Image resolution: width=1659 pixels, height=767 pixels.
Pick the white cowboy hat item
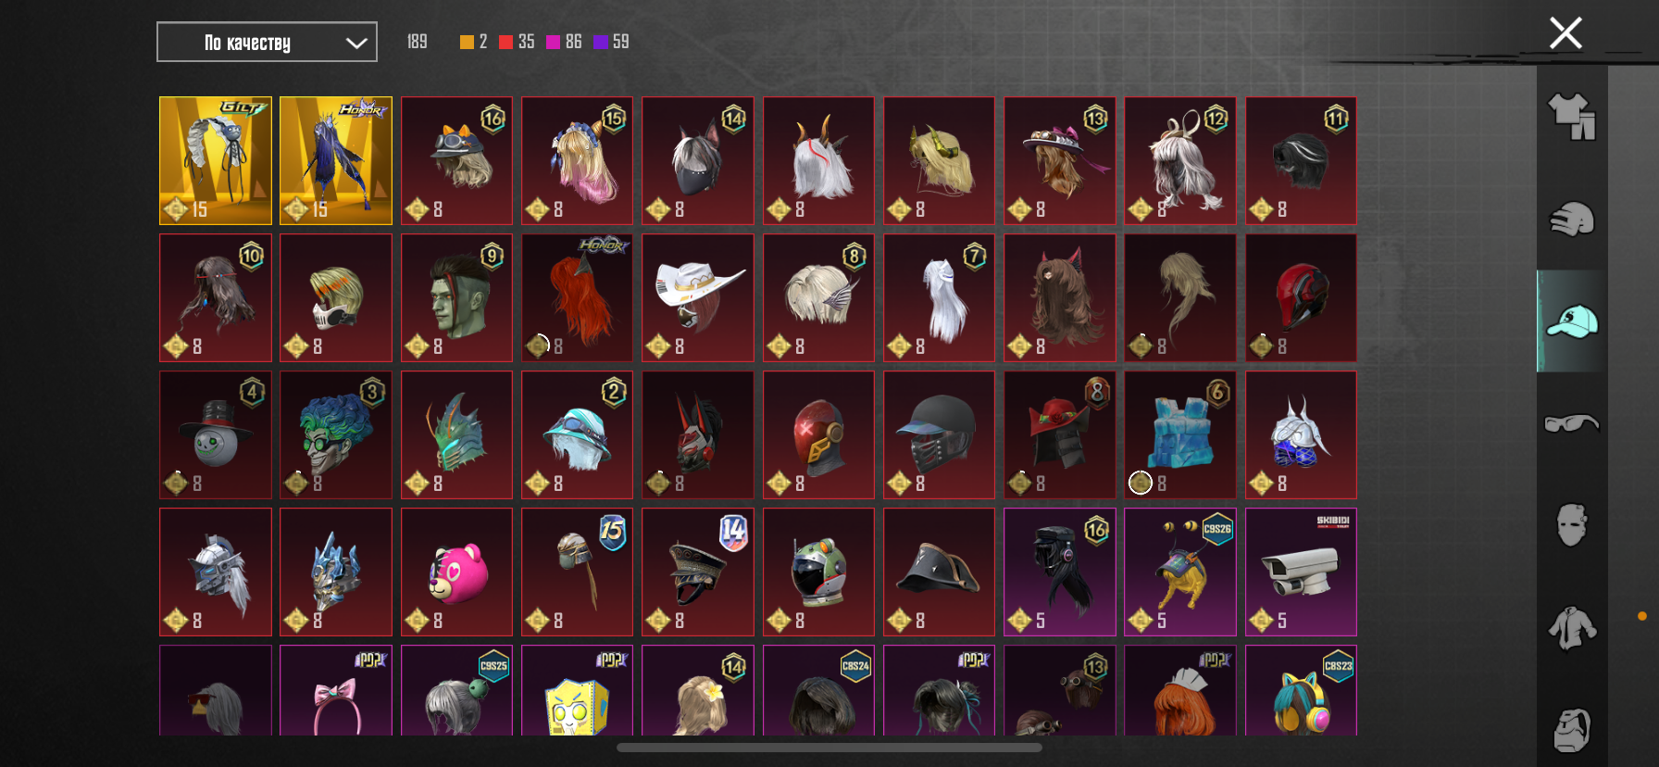coord(698,297)
